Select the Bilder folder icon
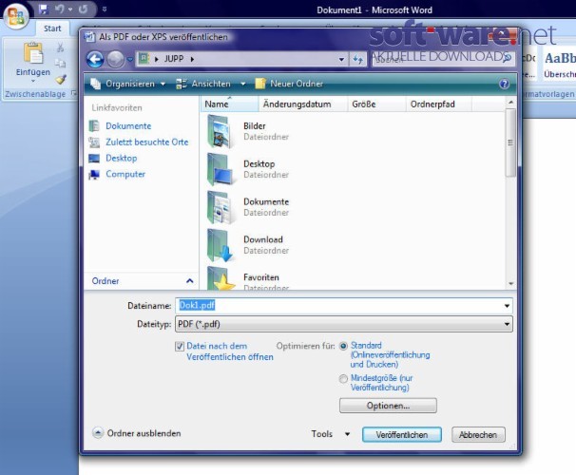 pos(221,131)
